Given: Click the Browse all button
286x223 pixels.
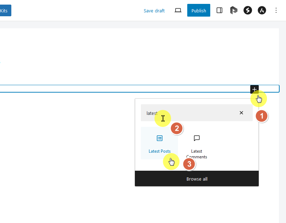Looking at the screenshot, I should [197, 178].
